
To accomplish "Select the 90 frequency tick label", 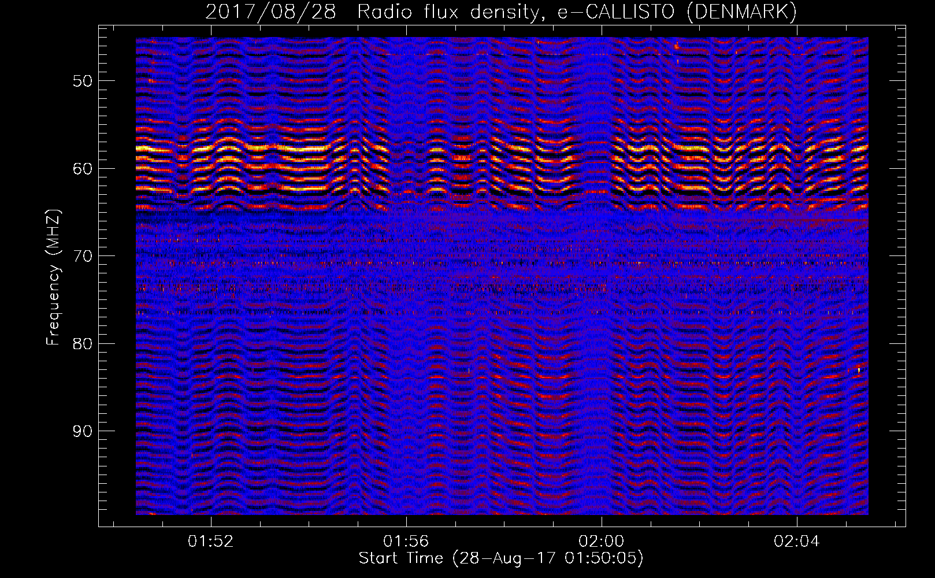I will [x=83, y=432].
